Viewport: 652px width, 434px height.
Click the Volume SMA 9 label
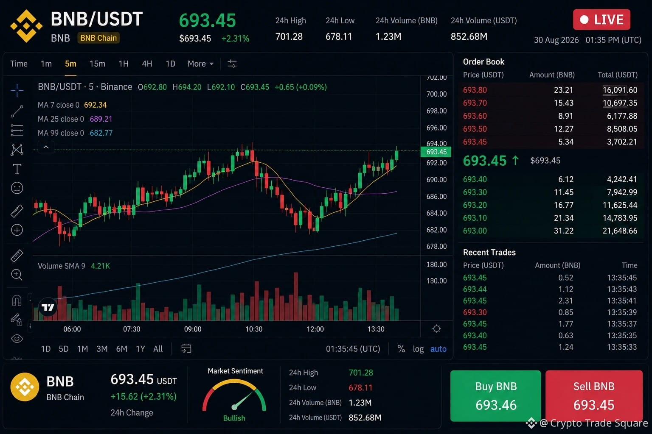click(62, 266)
